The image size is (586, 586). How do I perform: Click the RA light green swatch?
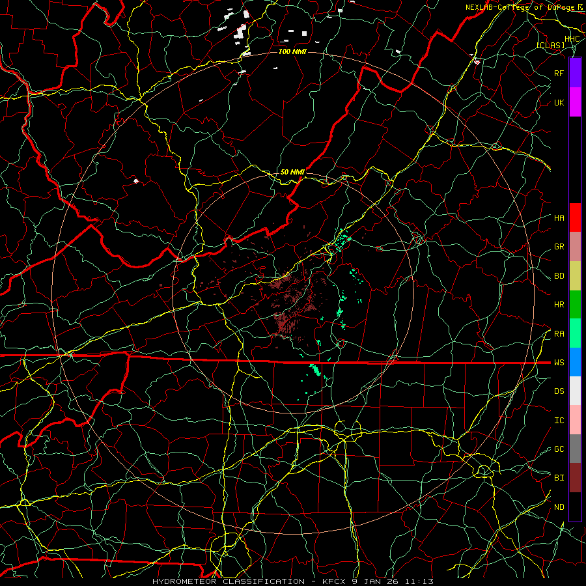tap(575, 333)
